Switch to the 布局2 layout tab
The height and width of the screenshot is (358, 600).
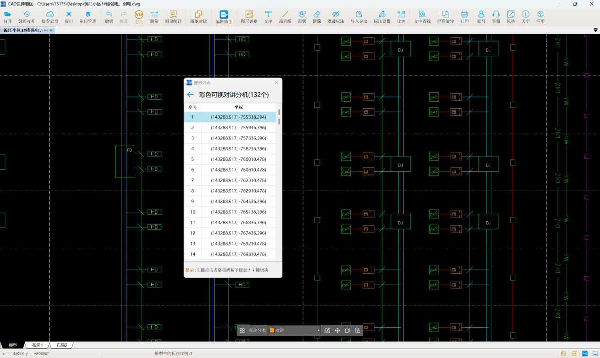[61, 345]
